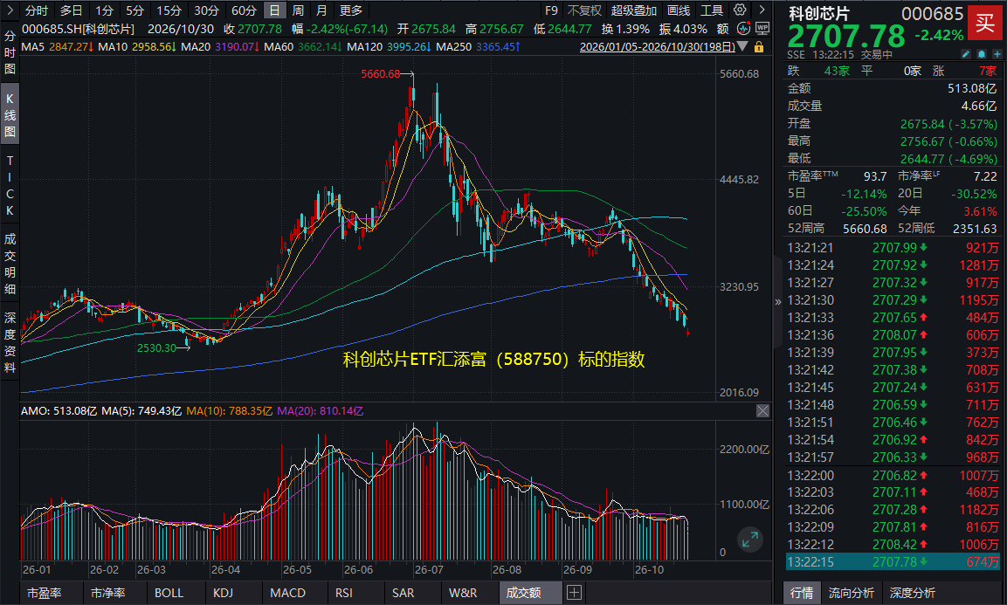
Task: Open the 流向分析 tab
Action: (x=851, y=593)
